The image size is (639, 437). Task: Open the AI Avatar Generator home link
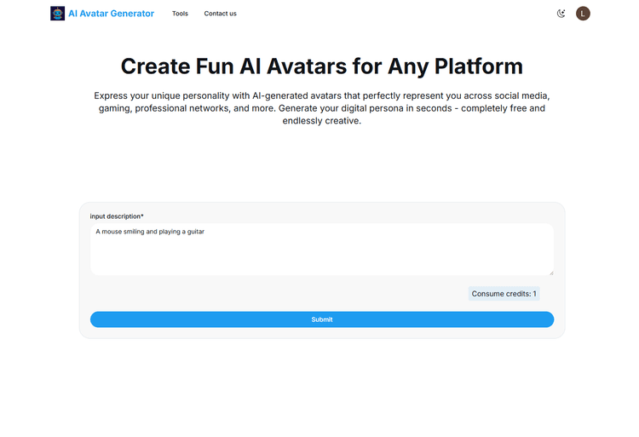pyautogui.click(x=112, y=14)
